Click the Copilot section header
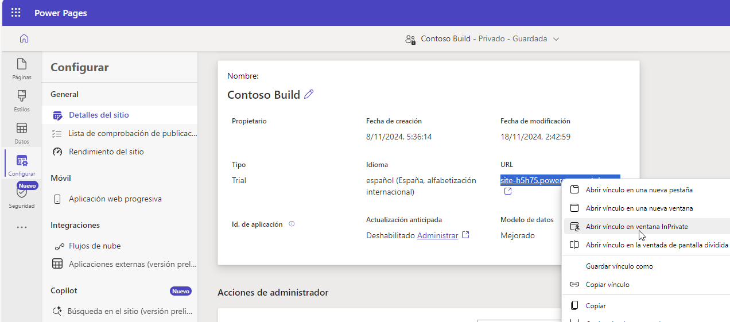 click(x=64, y=290)
